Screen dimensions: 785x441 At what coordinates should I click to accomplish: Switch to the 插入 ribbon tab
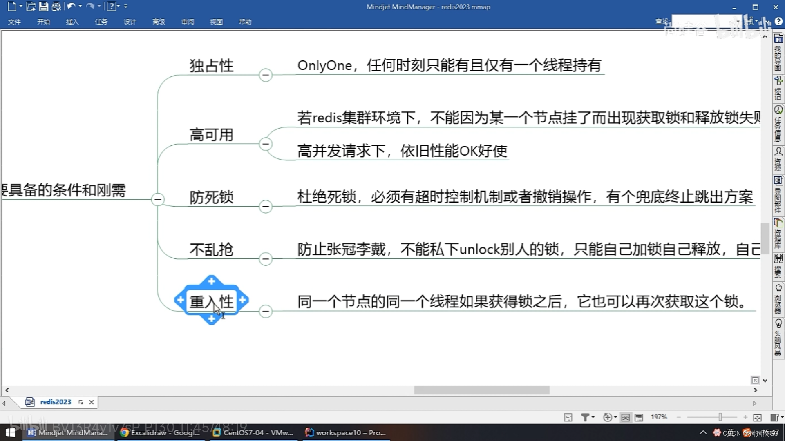click(72, 22)
